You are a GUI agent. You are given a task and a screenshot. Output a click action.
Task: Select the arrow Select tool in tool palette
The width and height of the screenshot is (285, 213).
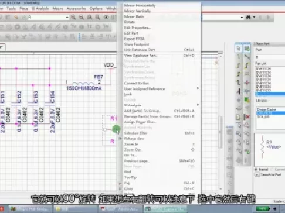(x=239, y=49)
